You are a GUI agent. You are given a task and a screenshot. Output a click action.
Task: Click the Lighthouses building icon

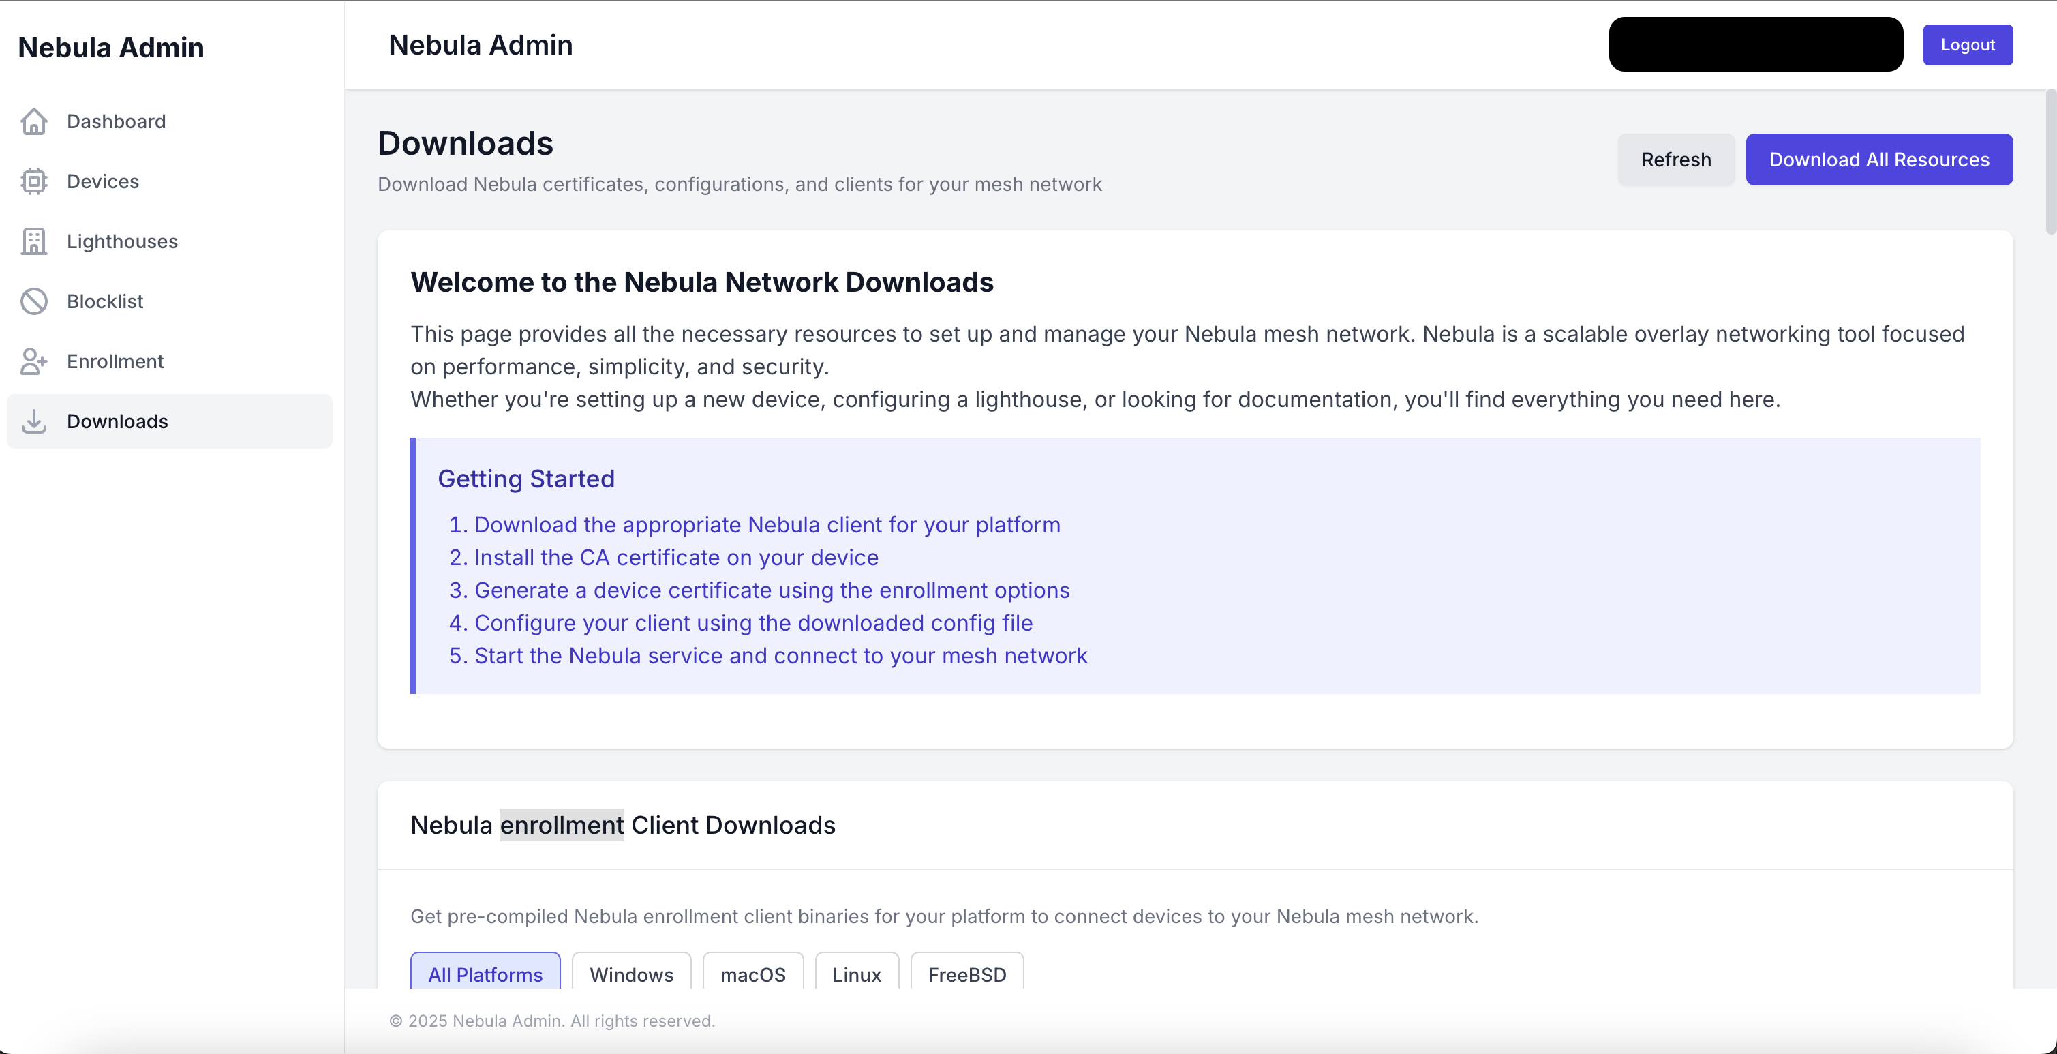(33, 241)
